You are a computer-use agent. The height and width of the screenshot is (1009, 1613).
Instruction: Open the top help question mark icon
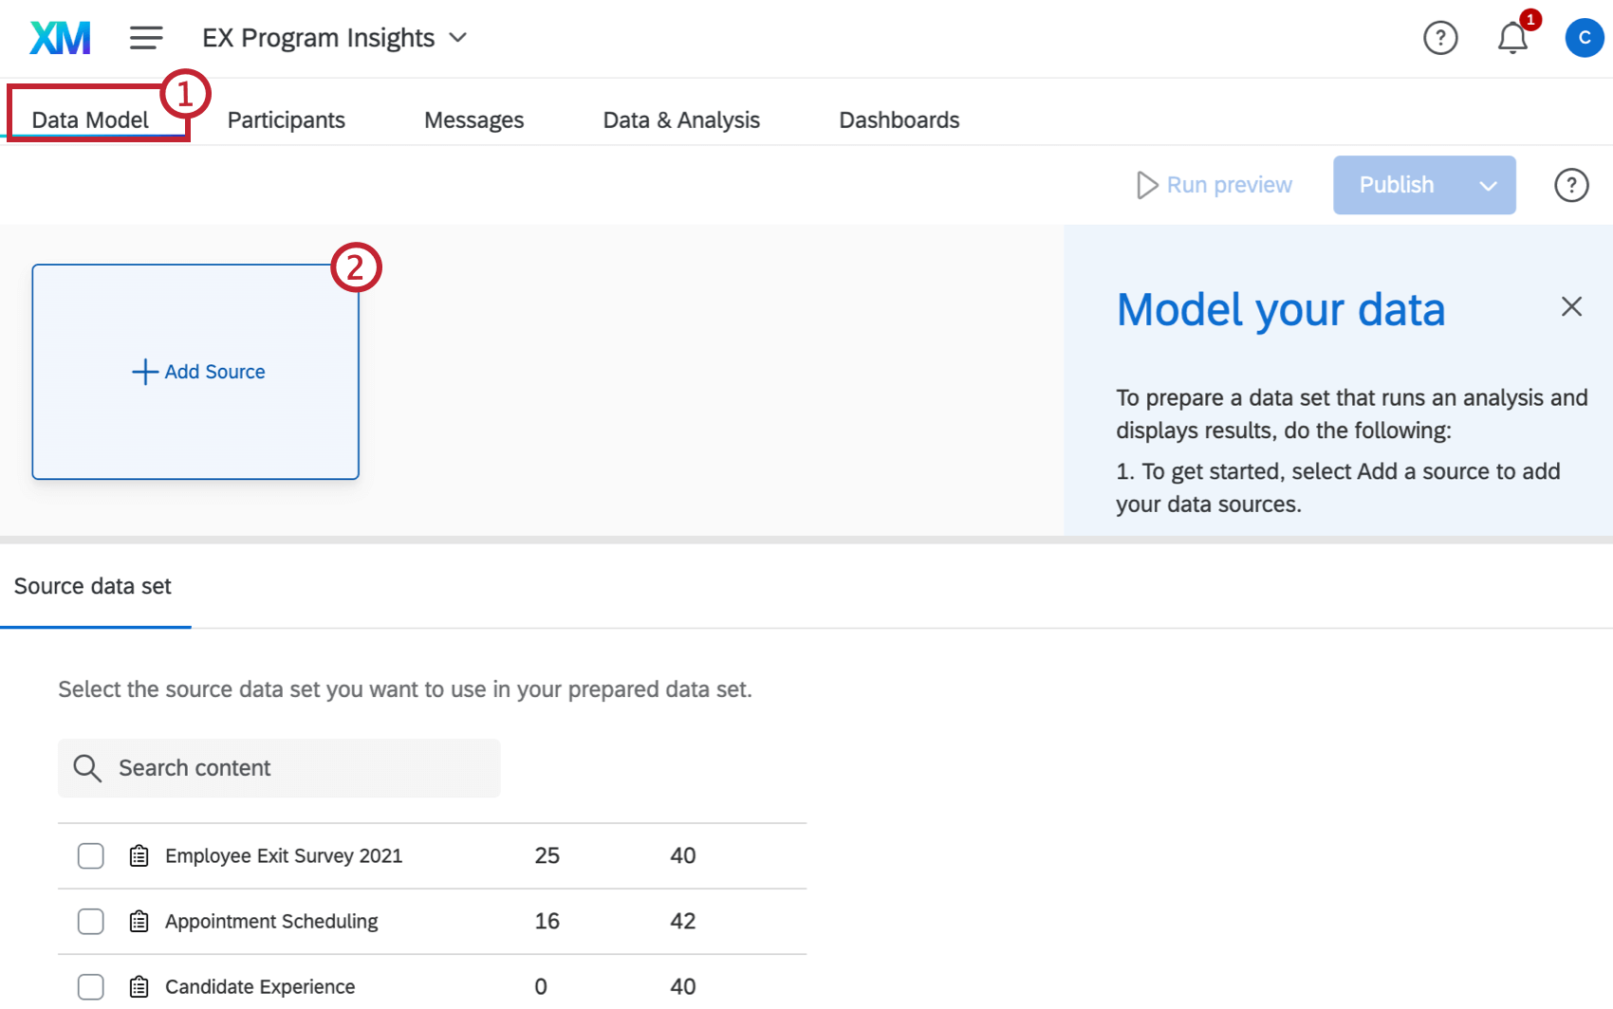pyautogui.click(x=1440, y=38)
